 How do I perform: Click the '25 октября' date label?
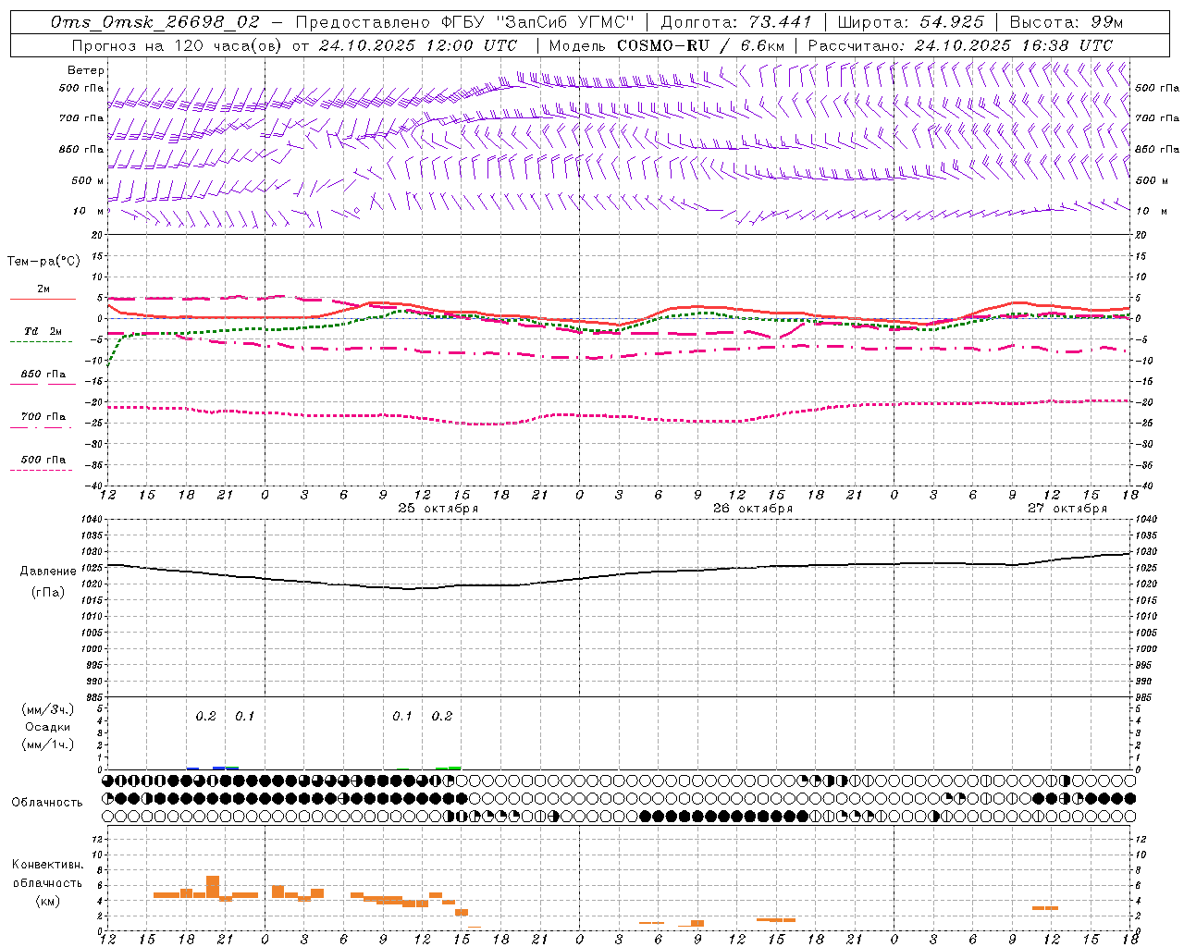[x=438, y=509]
